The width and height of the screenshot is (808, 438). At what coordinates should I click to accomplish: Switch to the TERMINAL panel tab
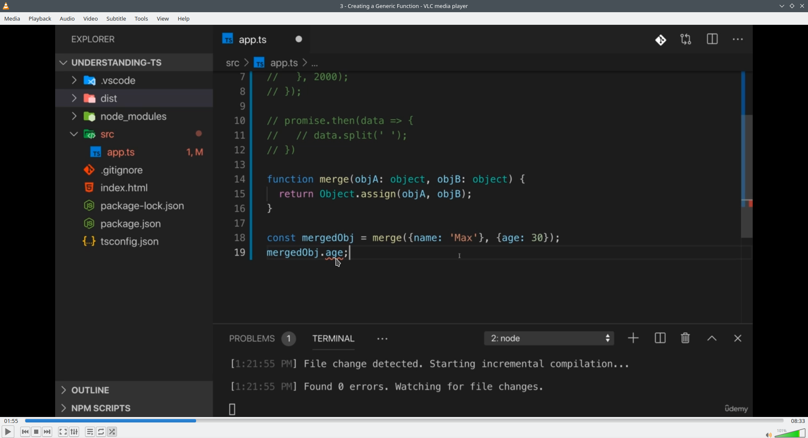[334, 339]
